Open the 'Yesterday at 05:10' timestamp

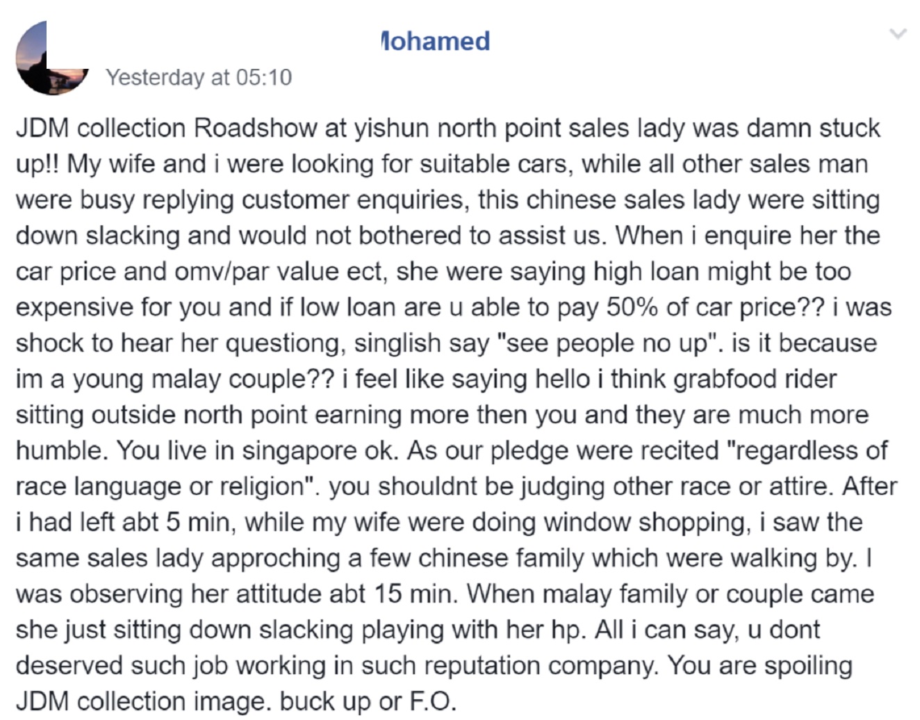coord(199,77)
